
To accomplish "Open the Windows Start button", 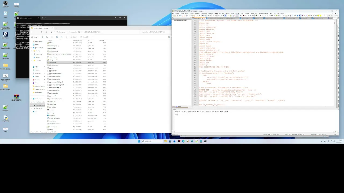I will coord(139,141).
